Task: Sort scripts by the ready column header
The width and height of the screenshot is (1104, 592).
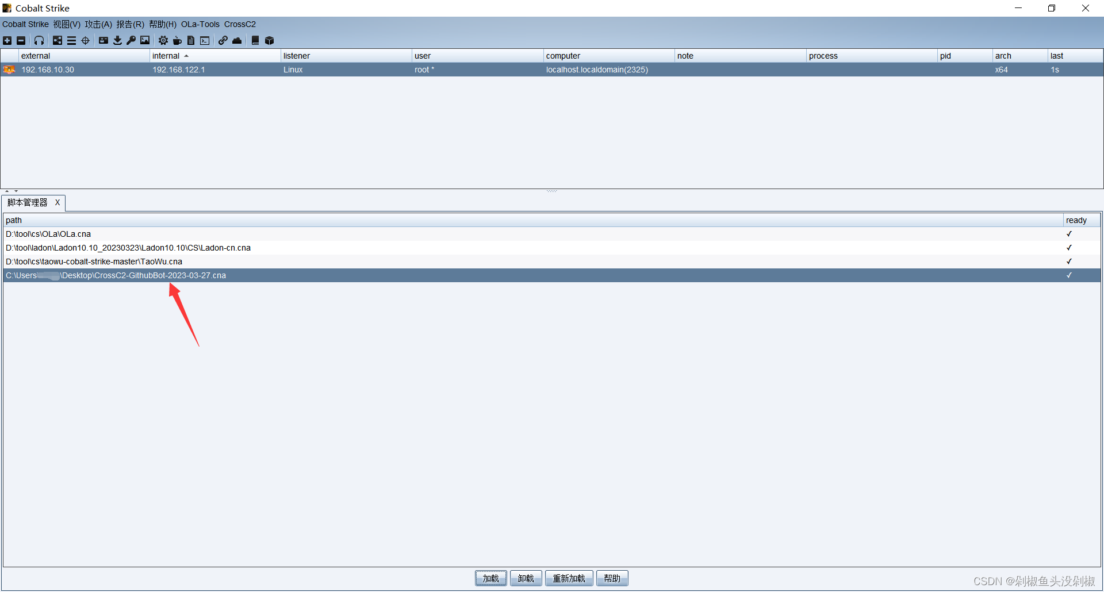Action: [1082, 220]
